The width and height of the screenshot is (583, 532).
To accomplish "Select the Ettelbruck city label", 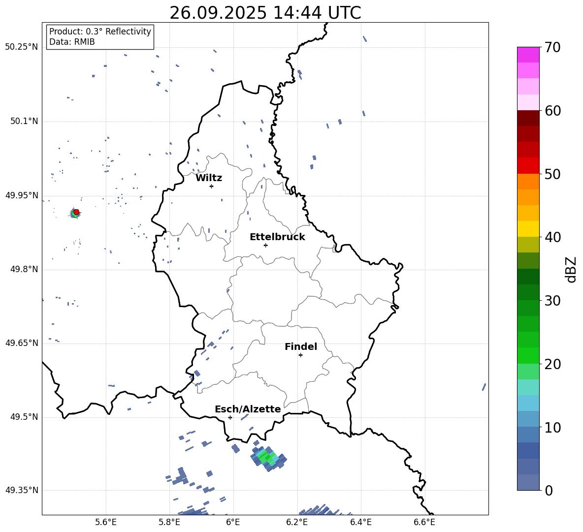I will (277, 237).
